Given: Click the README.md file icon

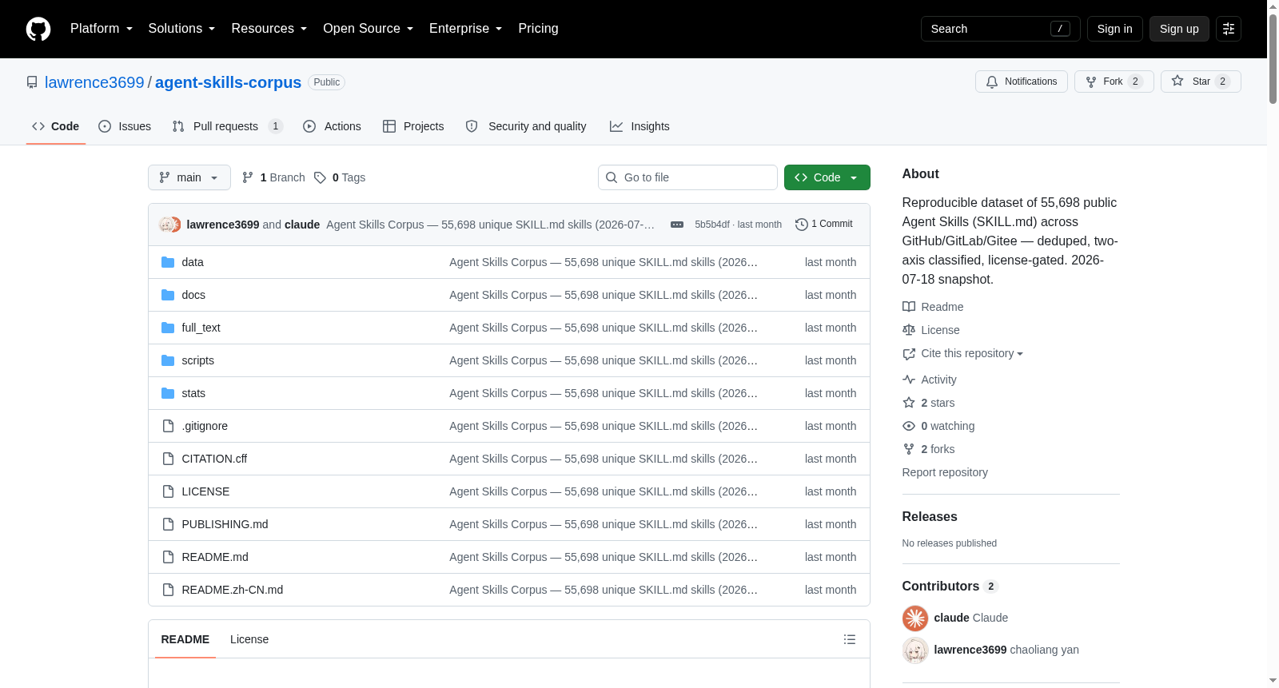Looking at the screenshot, I should click(168, 557).
